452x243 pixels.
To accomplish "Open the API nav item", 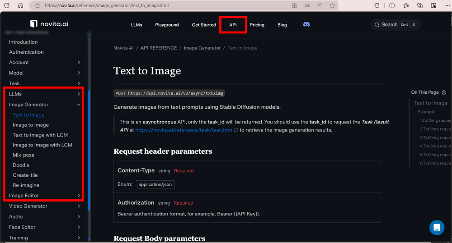I will coord(233,25).
